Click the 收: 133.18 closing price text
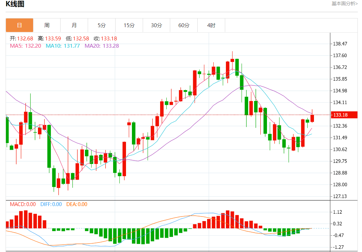The width and height of the screenshot is (362, 252). pyautogui.click(x=105, y=39)
